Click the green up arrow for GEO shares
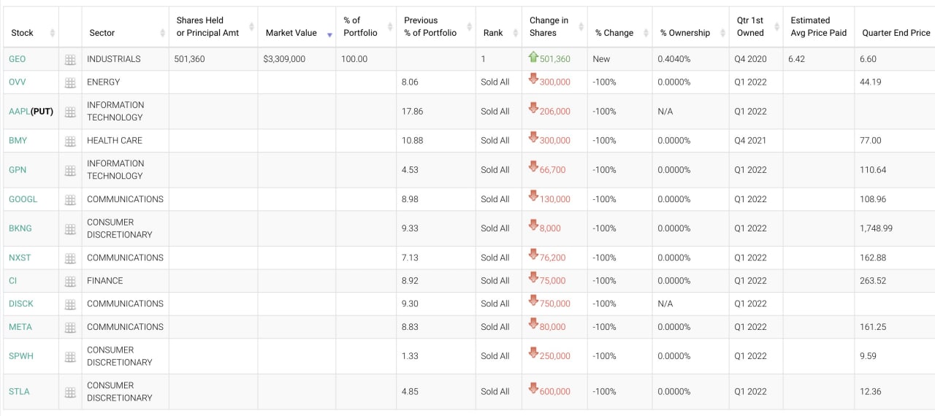935x416 pixels. pos(533,58)
